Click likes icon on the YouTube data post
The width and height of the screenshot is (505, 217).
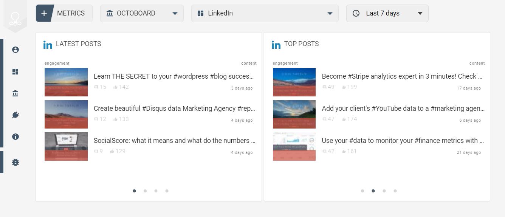[344, 119]
